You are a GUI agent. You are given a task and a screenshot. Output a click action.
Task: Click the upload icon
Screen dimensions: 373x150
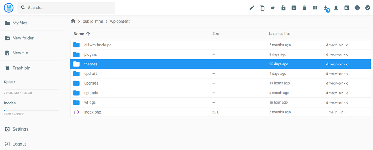336,8
